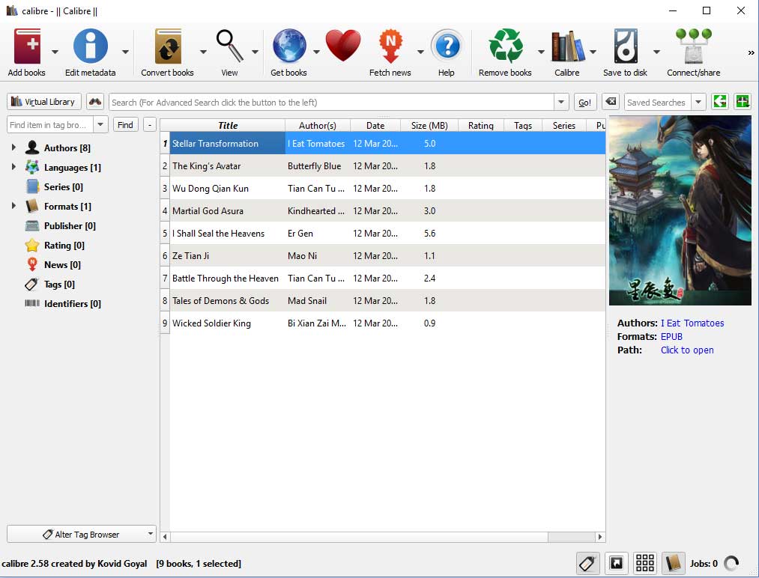
Task: Toggle the tag browser icon in status bar
Action: [587, 564]
